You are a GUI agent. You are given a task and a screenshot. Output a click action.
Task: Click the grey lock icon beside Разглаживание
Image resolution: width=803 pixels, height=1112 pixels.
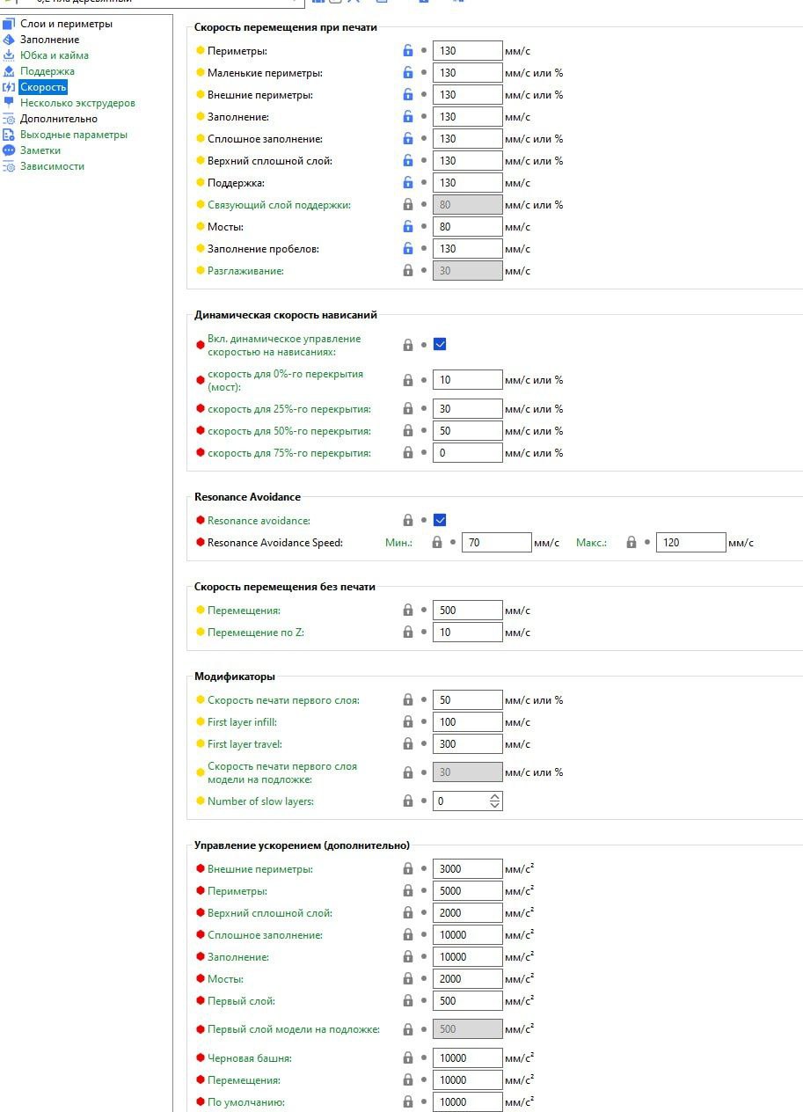coord(408,270)
